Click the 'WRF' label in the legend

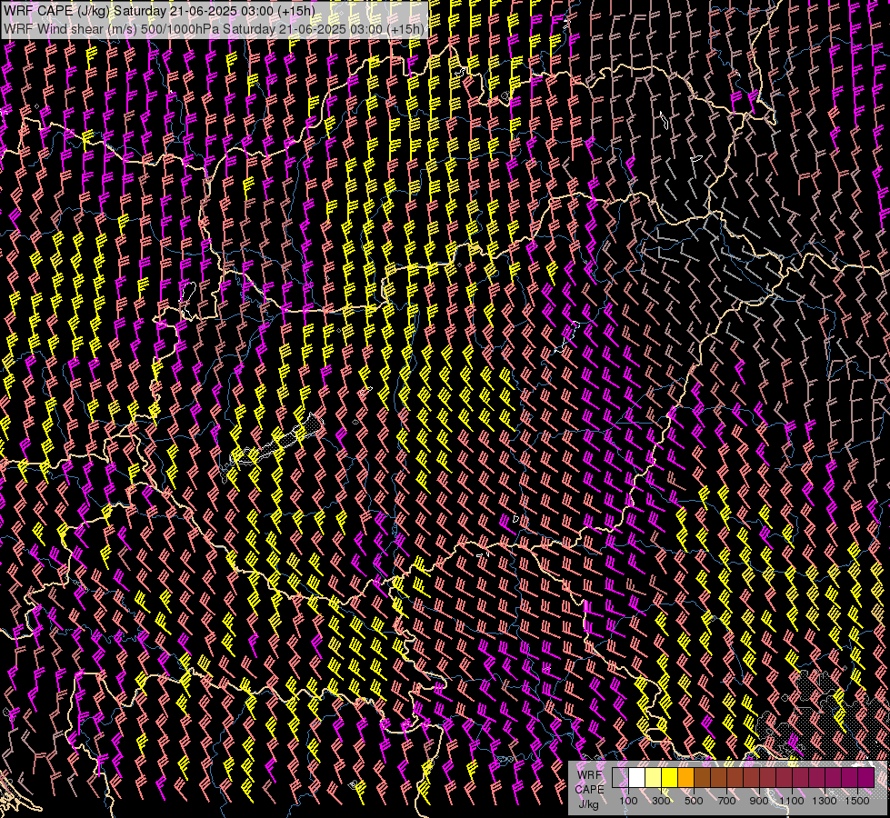[x=589, y=775]
